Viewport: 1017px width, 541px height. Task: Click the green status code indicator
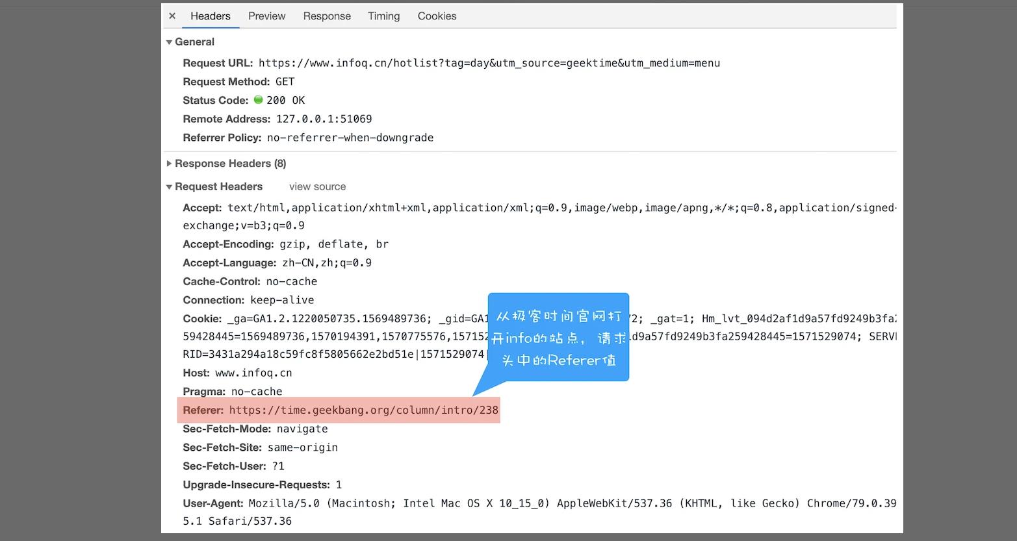pos(258,100)
